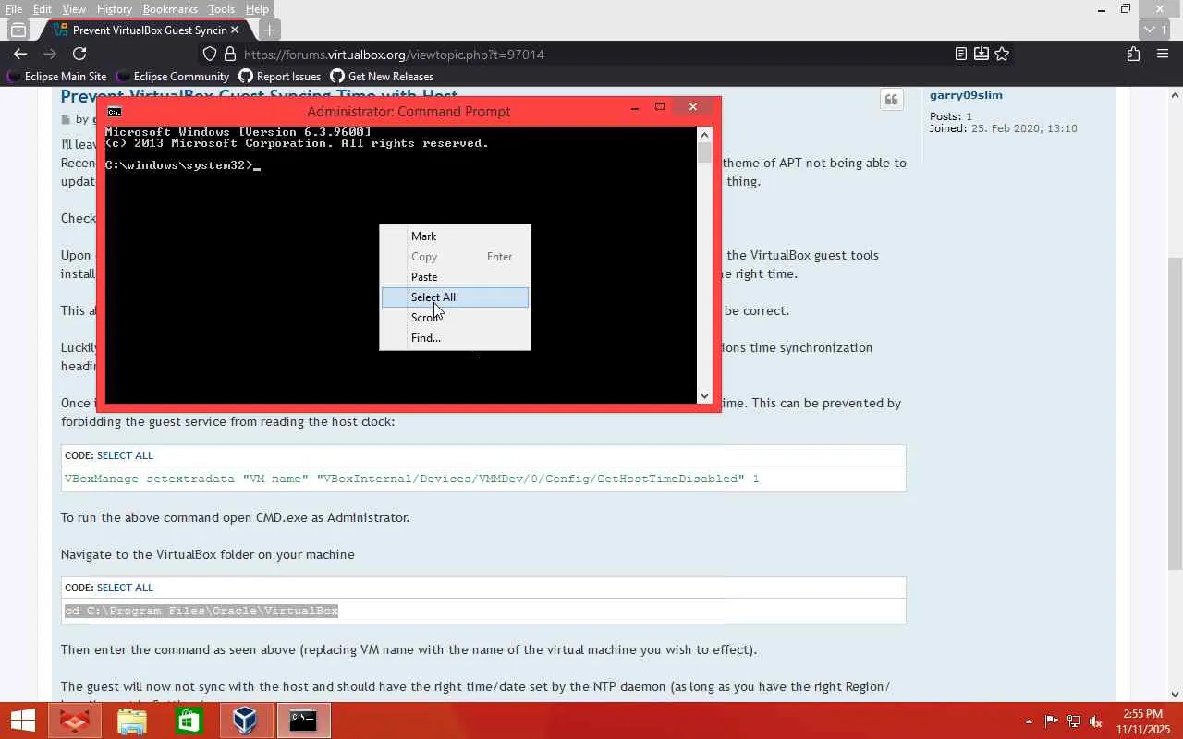Open the browser hamburger application menu
The width and height of the screenshot is (1183, 739).
coord(1163,54)
